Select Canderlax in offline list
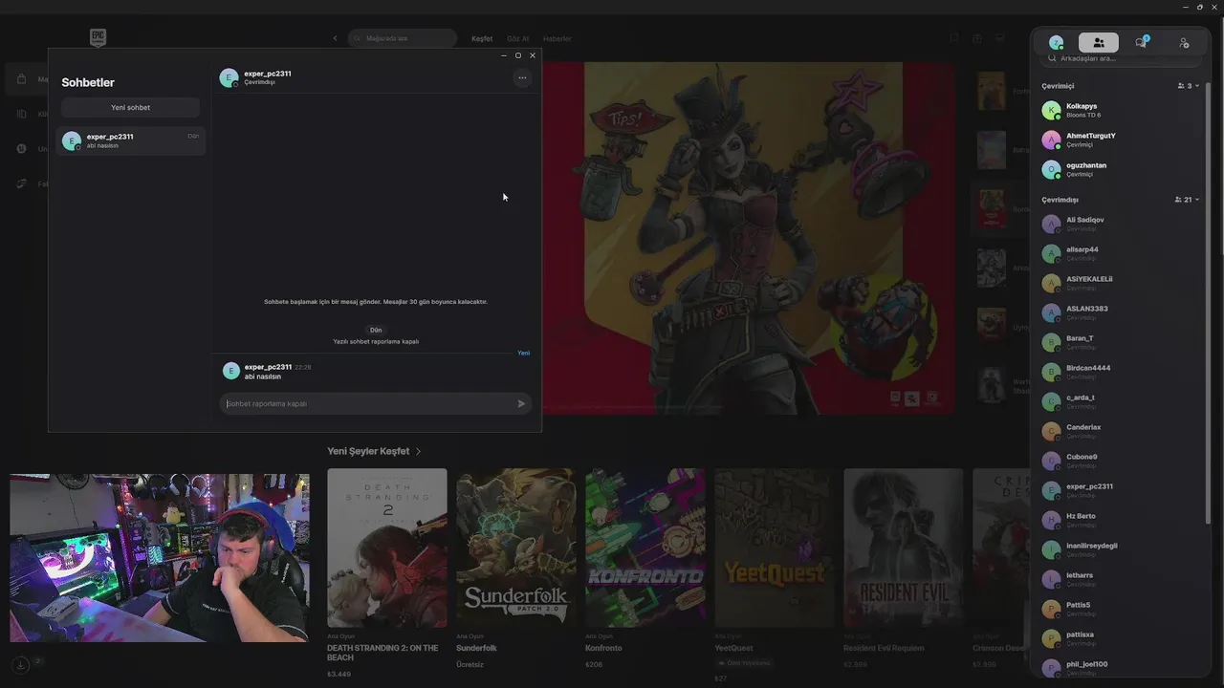This screenshot has height=688, width=1224. click(1121, 431)
